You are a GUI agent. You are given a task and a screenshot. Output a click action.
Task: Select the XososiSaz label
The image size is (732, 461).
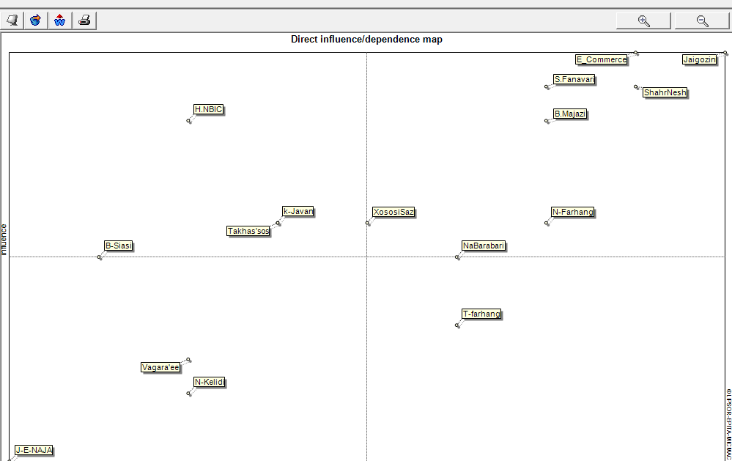pyautogui.click(x=393, y=212)
